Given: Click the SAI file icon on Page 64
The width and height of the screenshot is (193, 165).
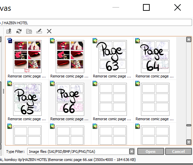Looking at the screenshot, I should (x=138, y=41).
